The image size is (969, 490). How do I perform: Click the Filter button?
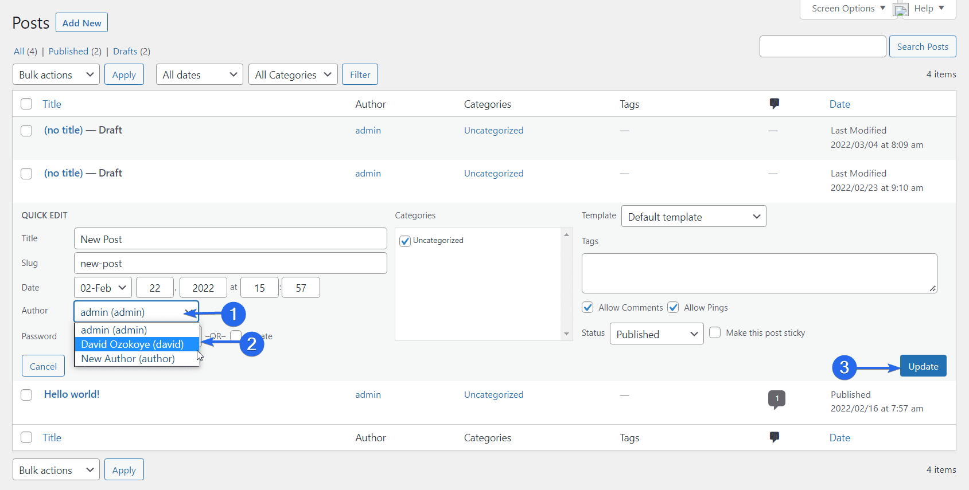(360, 75)
